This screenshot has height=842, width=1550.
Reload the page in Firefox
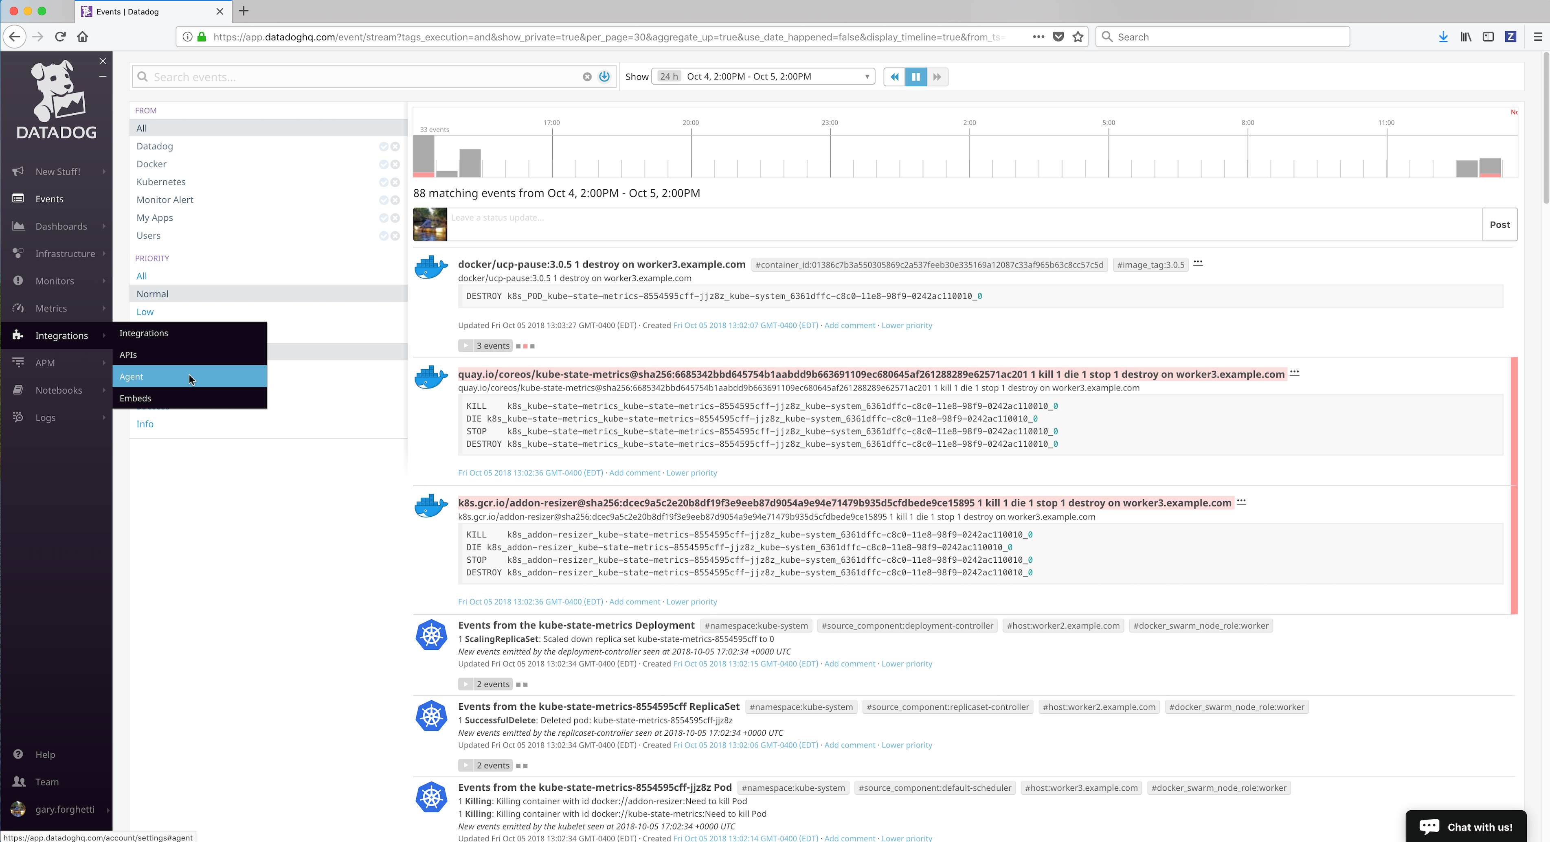[x=60, y=37]
